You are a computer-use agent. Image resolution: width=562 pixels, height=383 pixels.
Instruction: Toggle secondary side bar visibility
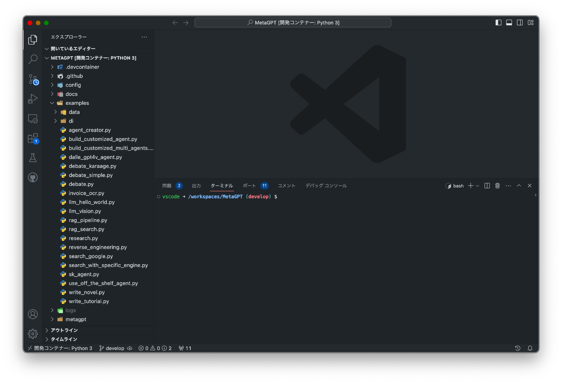click(x=520, y=22)
